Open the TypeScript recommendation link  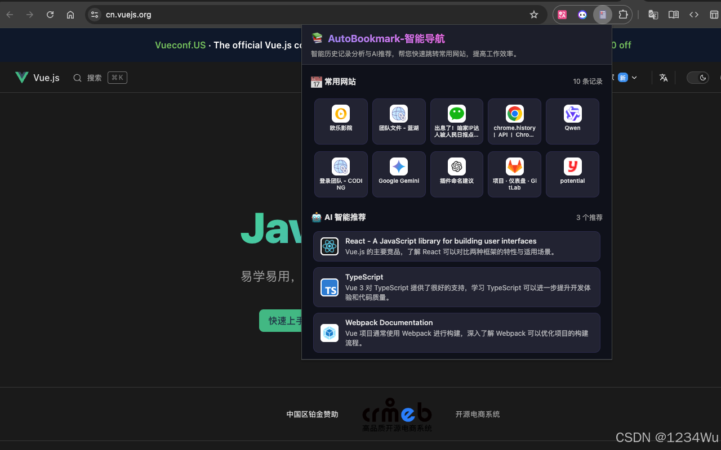[457, 287]
